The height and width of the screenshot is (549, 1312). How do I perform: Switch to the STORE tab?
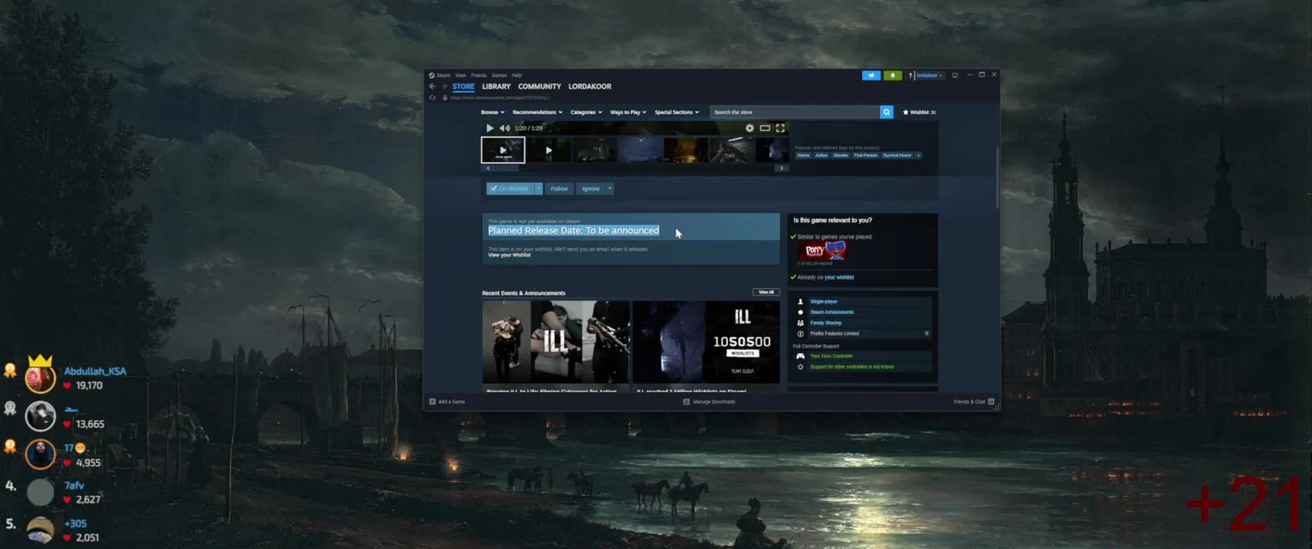(x=463, y=86)
